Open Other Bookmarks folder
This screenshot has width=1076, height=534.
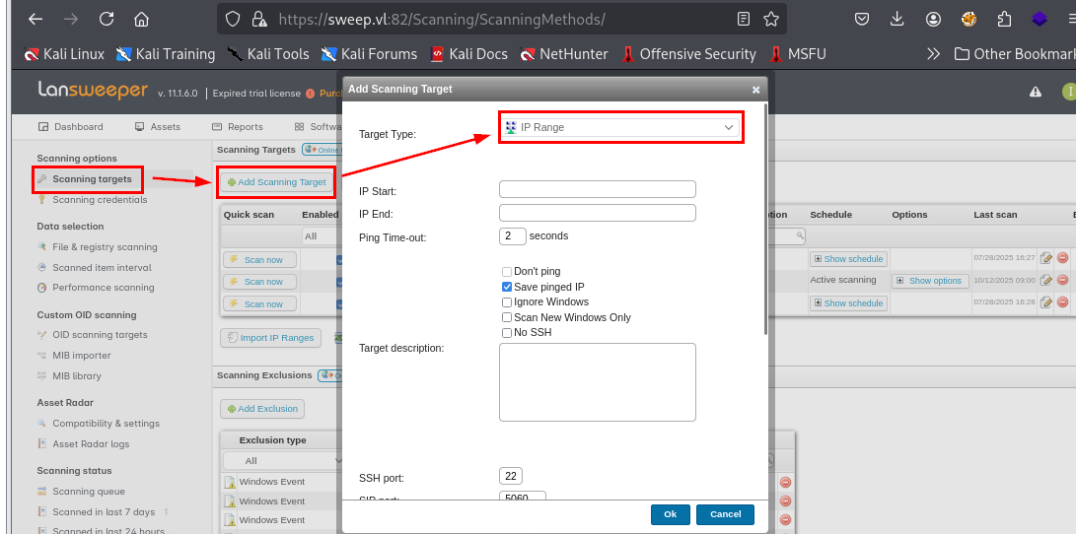tap(1015, 53)
